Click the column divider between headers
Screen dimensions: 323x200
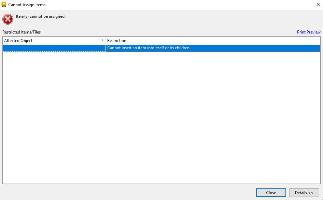106,40
